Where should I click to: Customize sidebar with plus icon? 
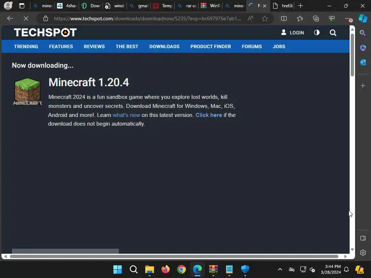click(363, 85)
